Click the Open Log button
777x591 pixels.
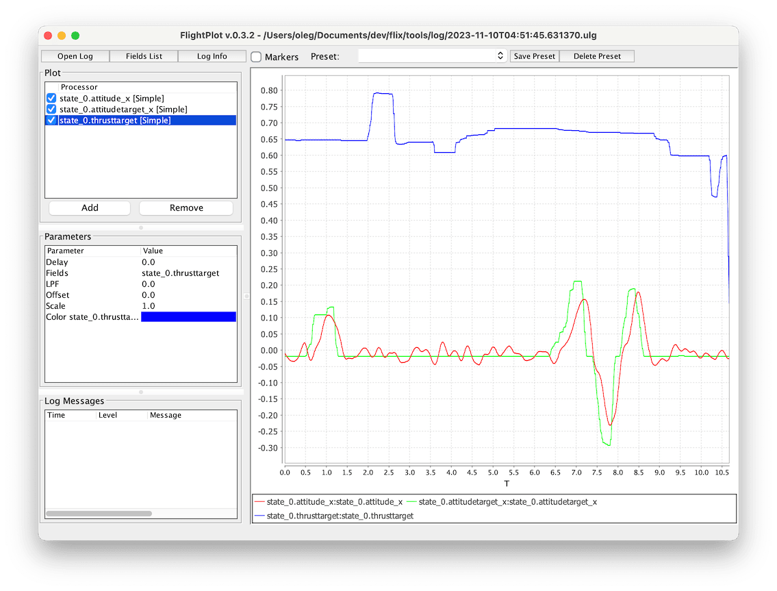(x=75, y=56)
